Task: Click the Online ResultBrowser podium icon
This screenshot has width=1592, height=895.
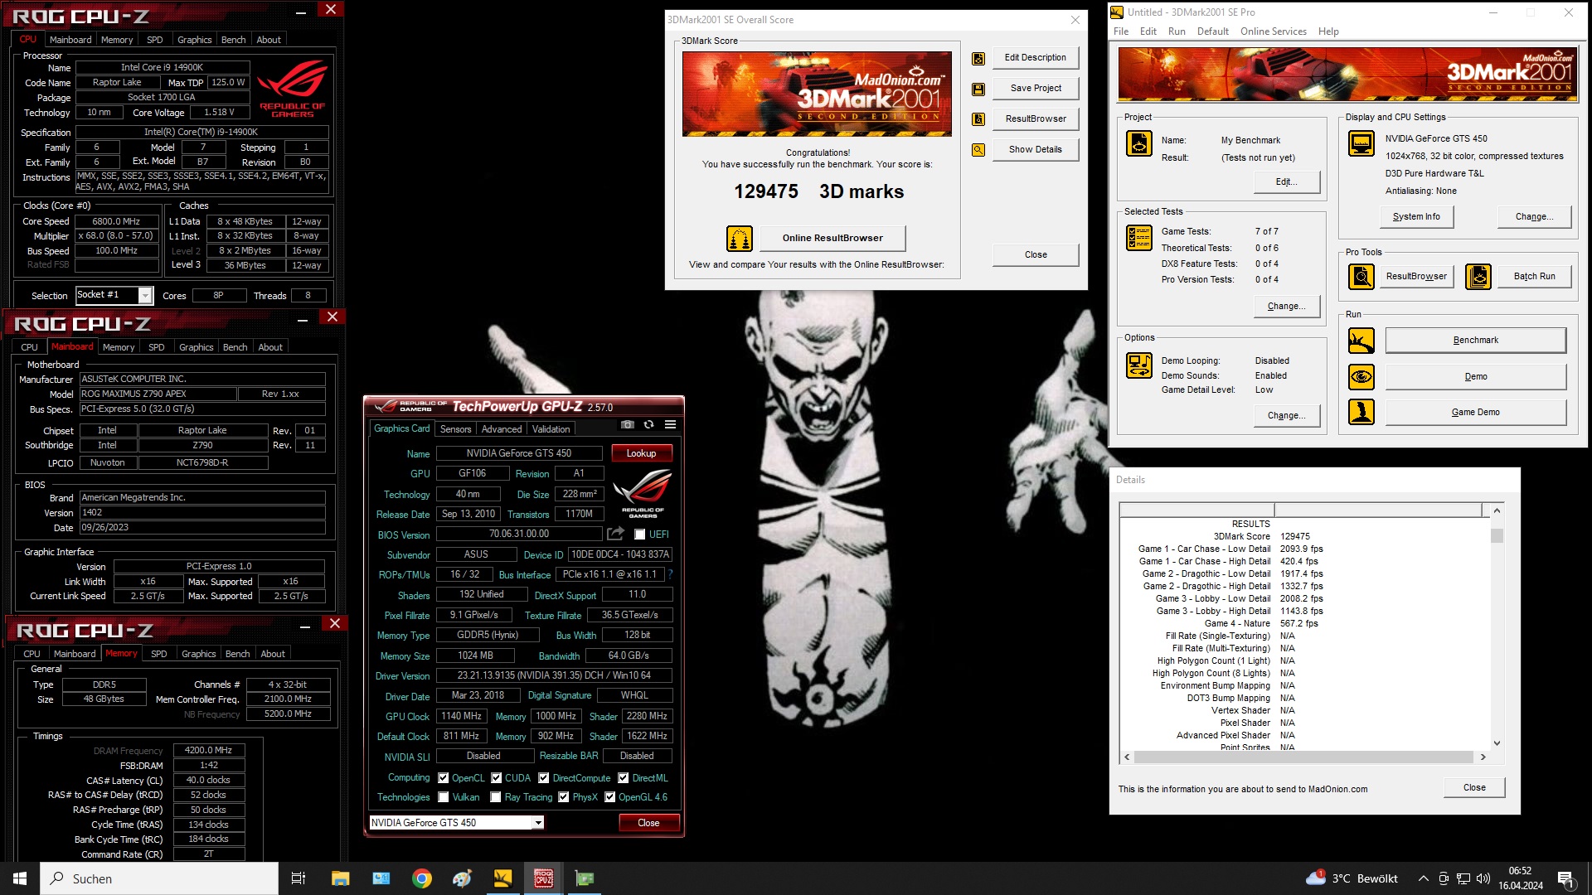Action: pyautogui.click(x=739, y=239)
